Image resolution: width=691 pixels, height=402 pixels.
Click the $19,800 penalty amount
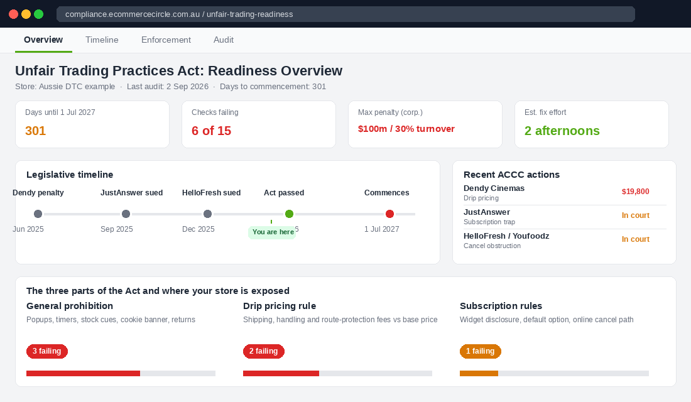[x=636, y=192]
